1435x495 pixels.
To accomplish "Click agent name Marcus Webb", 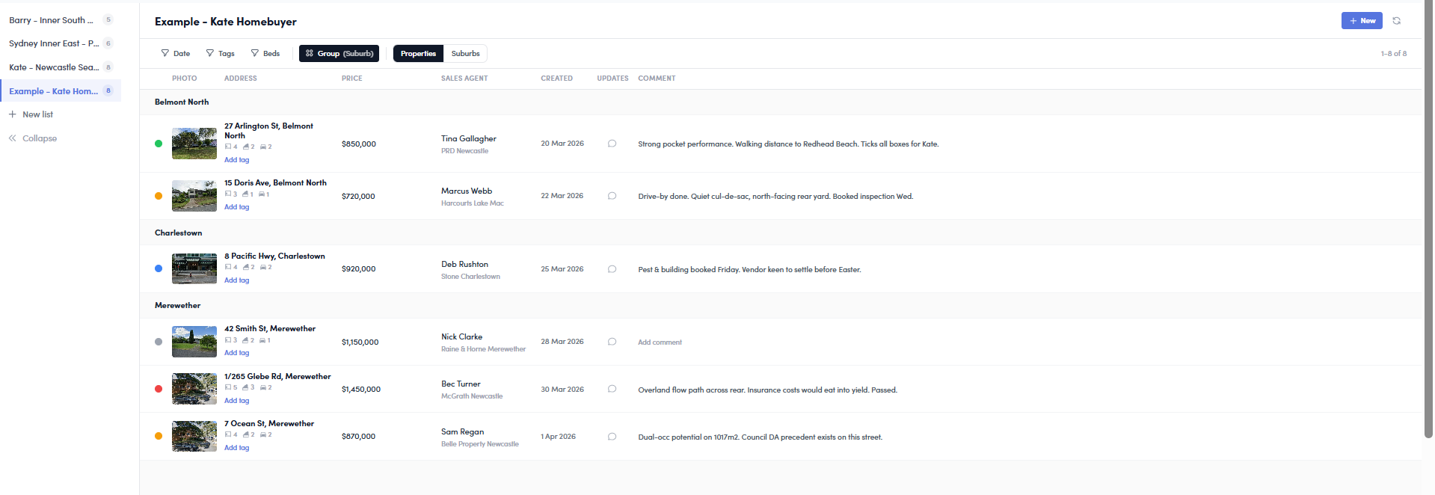I will tap(467, 191).
